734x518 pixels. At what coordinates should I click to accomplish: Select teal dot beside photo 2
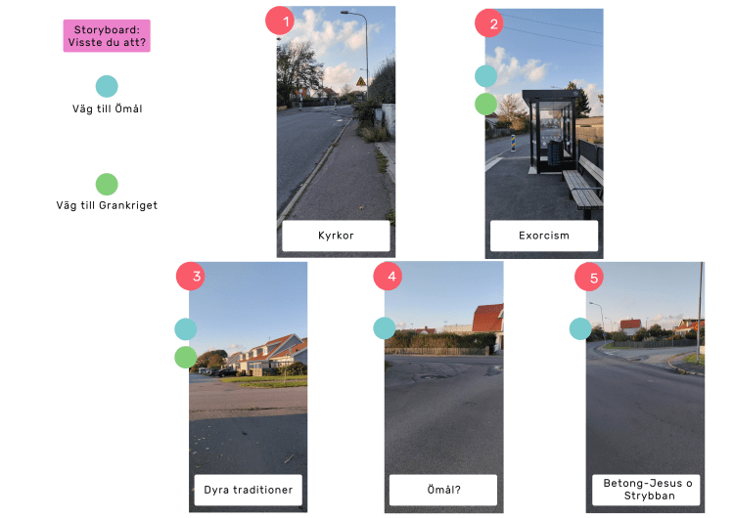[485, 76]
